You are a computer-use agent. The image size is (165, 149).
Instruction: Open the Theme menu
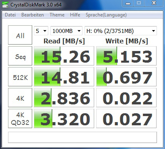point(57,15)
